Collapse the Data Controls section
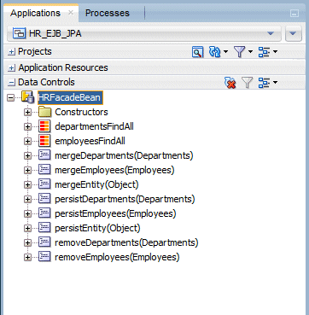The image size is (309, 315). [12, 83]
